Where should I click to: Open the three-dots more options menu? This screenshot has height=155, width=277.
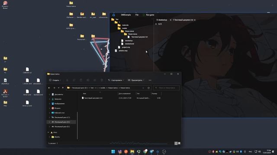click(150, 80)
